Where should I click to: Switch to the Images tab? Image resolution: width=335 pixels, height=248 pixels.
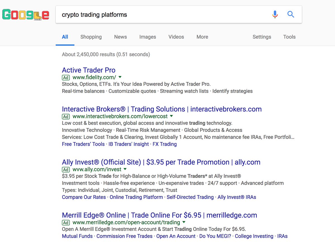(x=148, y=37)
